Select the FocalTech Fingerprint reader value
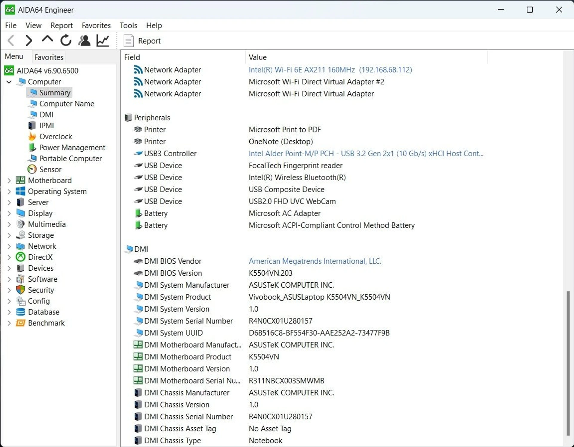The image size is (574, 447). pos(296,165)
